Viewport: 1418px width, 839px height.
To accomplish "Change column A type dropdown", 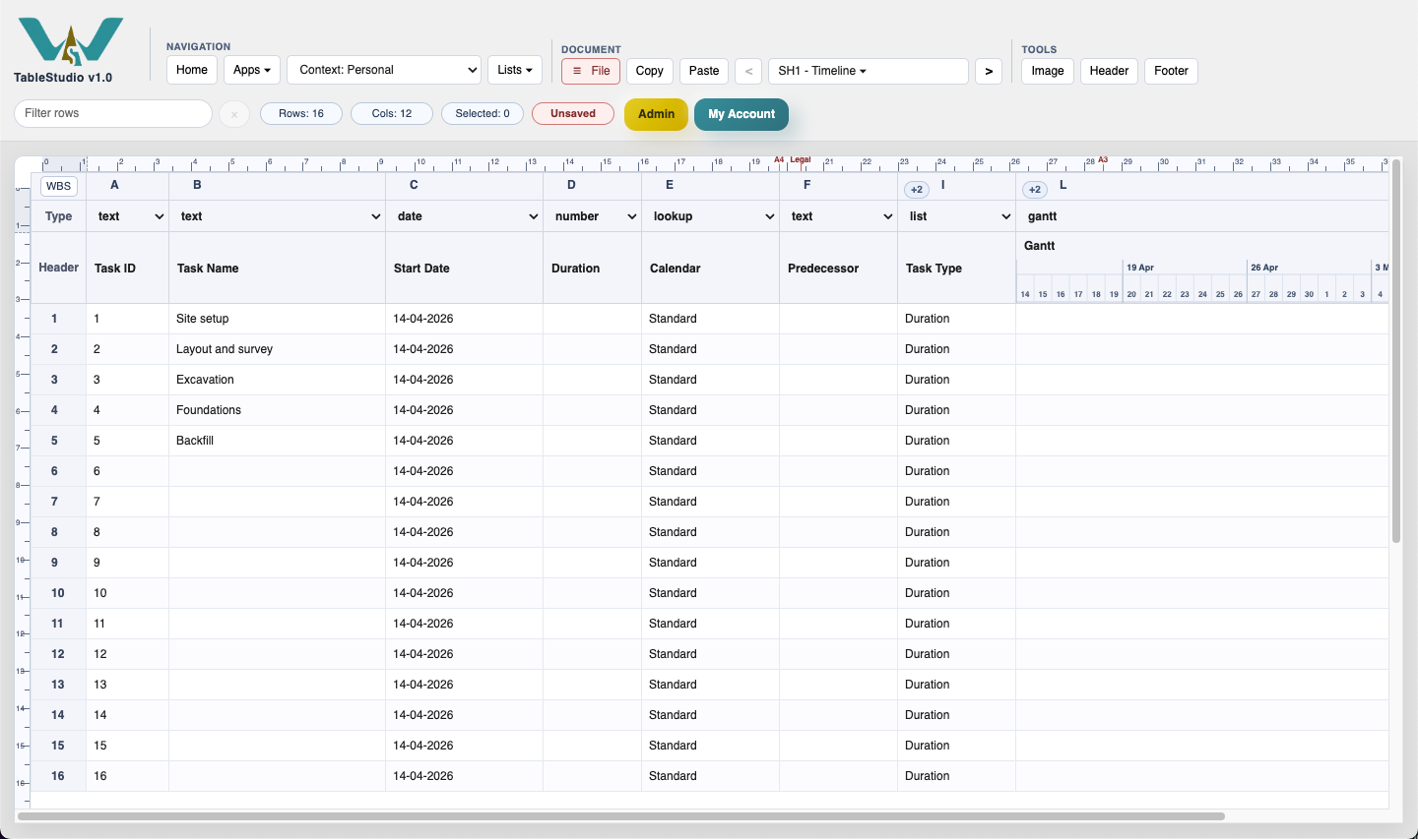I will pos(130,216).
